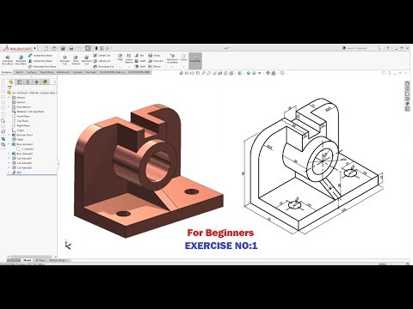
Task: Click the New document icon
Action: tap(46, 48)
